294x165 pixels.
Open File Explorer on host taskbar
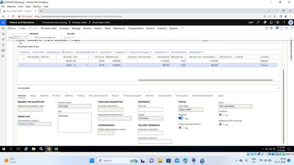[x=160, y=160]
